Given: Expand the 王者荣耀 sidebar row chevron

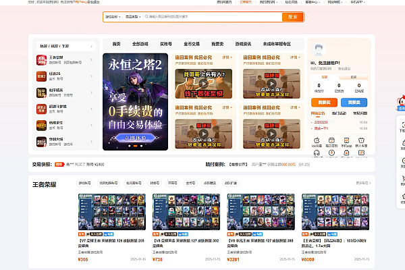Looking at the screenshot, I should pyautogui.click(x=91, y=60).
